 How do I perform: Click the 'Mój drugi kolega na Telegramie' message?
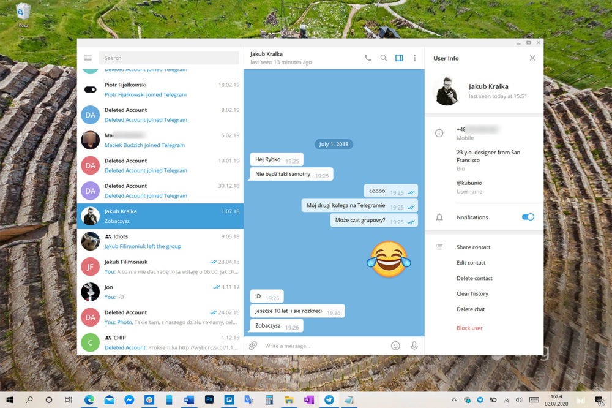click(x=359, y=206)
